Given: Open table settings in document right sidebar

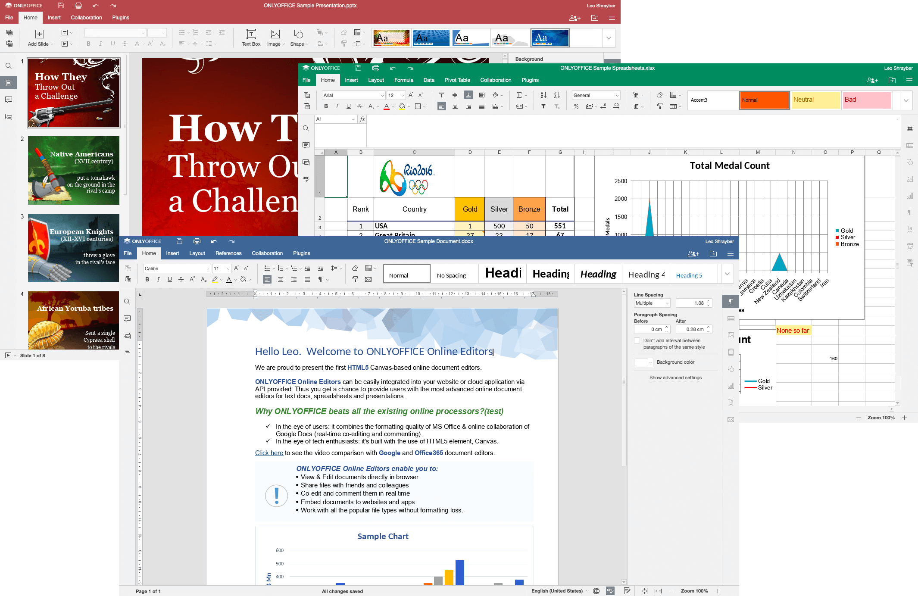Looking at the screenshot, I should [x=731, y=319].
